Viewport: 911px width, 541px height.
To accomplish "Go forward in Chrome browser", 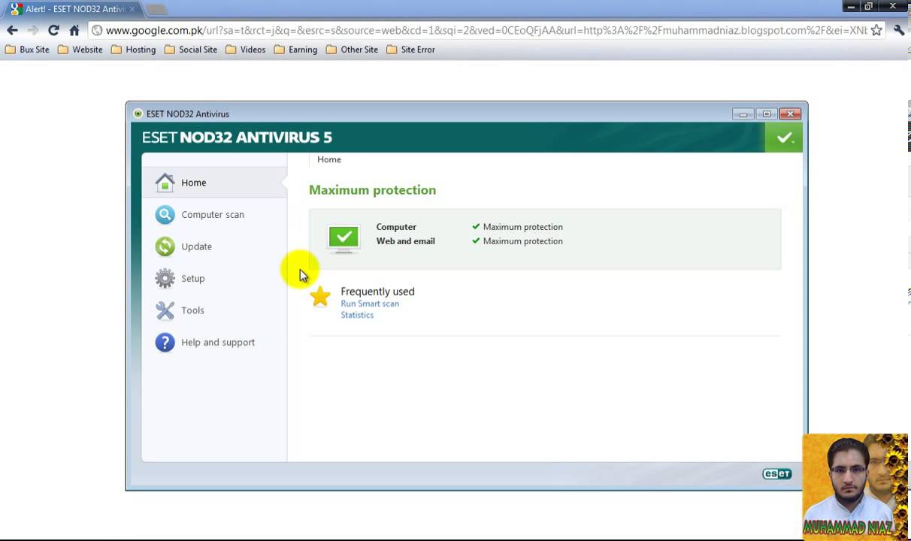I will [32, 30].
